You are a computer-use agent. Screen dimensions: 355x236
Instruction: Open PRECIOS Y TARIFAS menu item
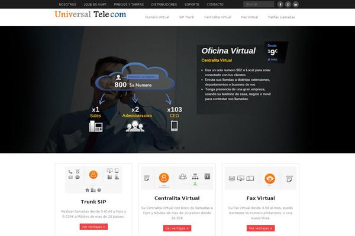tap(129, 5)
